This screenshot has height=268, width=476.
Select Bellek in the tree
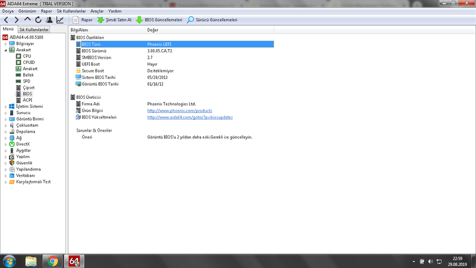click(28, 75)
